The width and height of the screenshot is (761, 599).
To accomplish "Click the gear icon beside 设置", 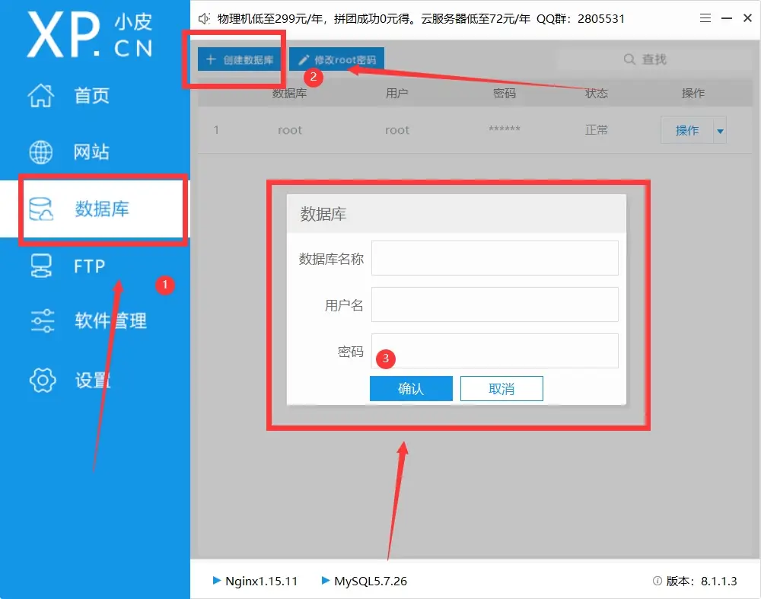I will tap(42, 380).
